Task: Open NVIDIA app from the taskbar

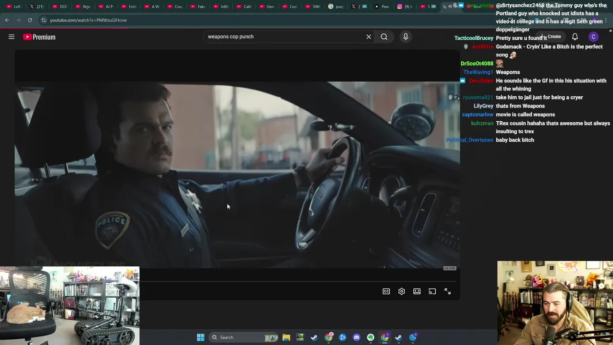Action: [300, 337]
